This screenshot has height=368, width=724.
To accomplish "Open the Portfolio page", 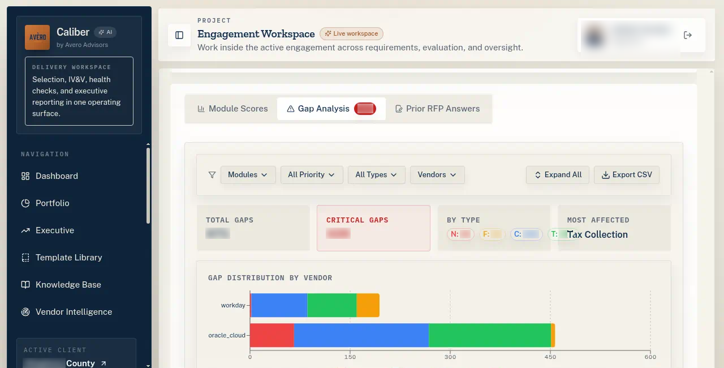I will point(79,203).
